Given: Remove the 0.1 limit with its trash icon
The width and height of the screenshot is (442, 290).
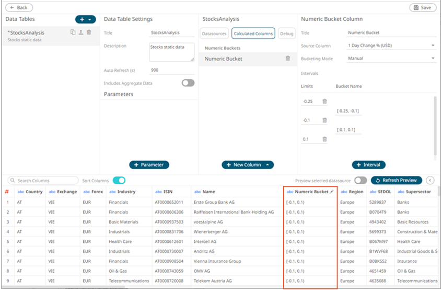Looking at the screenshot, I should 324,139.
